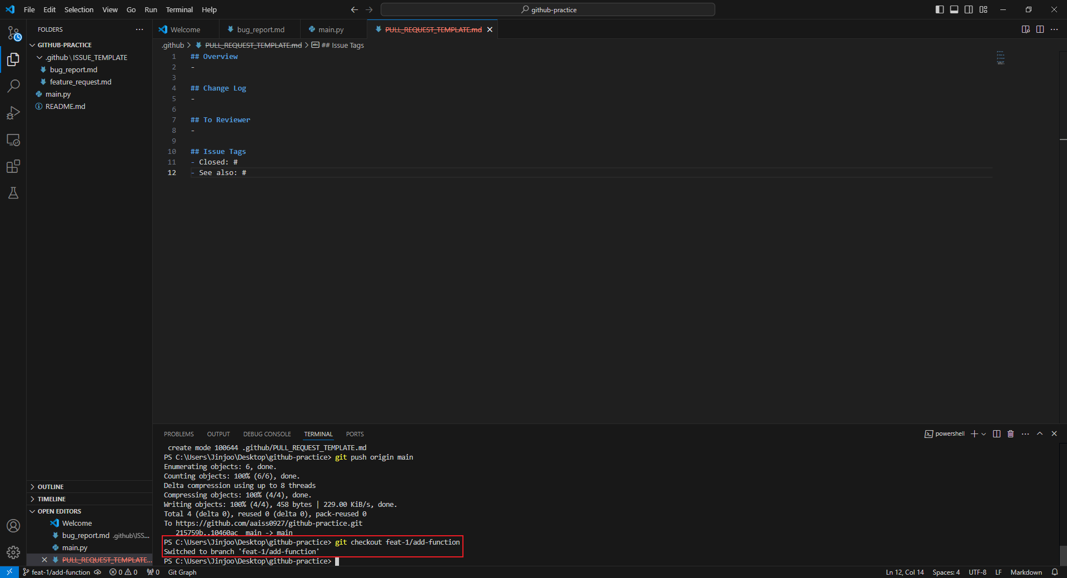Click the terminal scrollbar thumb

[x=1063, y=556]
